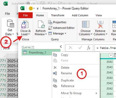Open the View tab
116x98 pixels.
coord(99,15)
